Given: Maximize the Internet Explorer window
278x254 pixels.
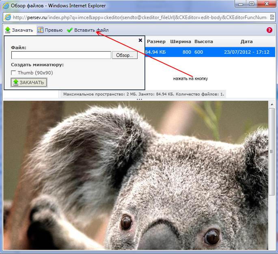Looking at the screenshot, I should (x=251, y=4).
